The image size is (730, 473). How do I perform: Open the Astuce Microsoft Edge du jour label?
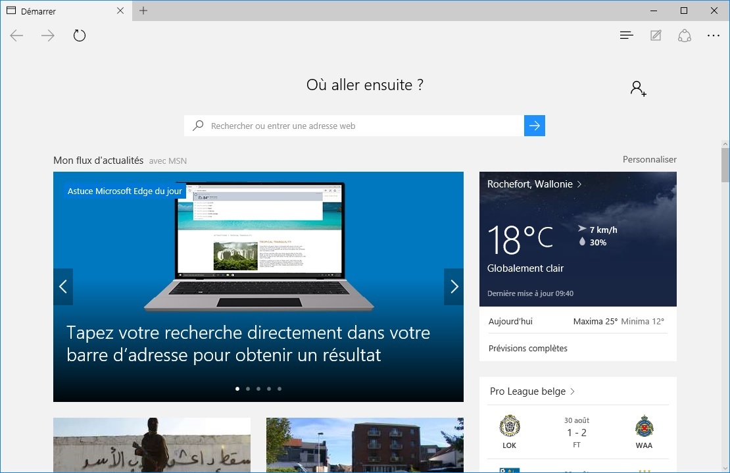pos(125,191)
